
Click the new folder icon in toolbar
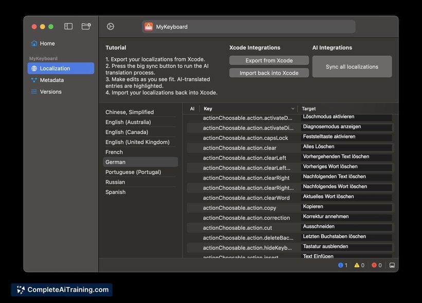pos(86,26)
